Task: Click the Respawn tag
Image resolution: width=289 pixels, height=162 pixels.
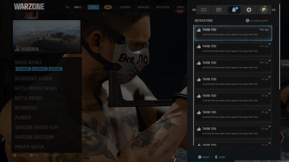Action: click(x=55, y=69)
